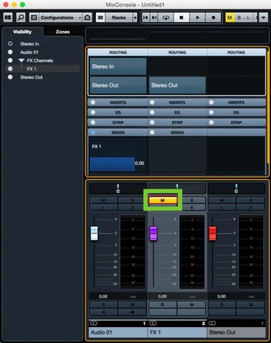This screenshot has width=271, height=343.
Task: Click the record button in transport
Action: point(213,18)
